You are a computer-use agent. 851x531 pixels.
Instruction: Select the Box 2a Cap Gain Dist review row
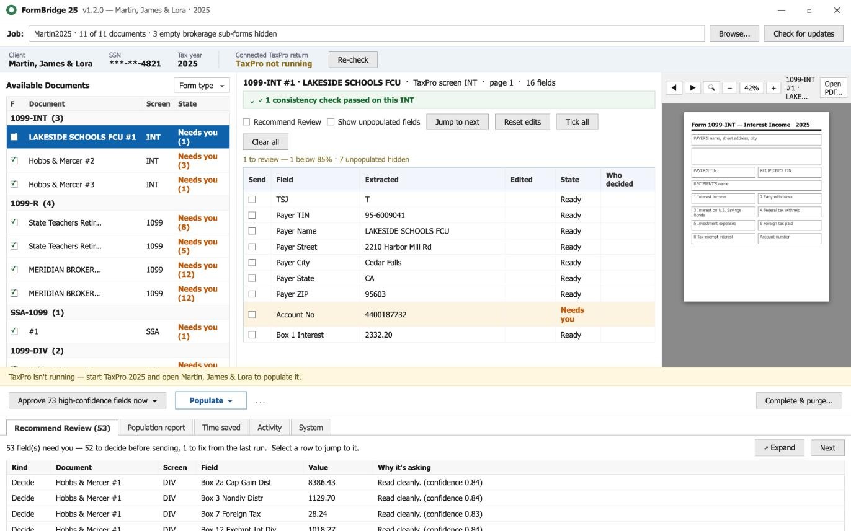pos(425,483)
